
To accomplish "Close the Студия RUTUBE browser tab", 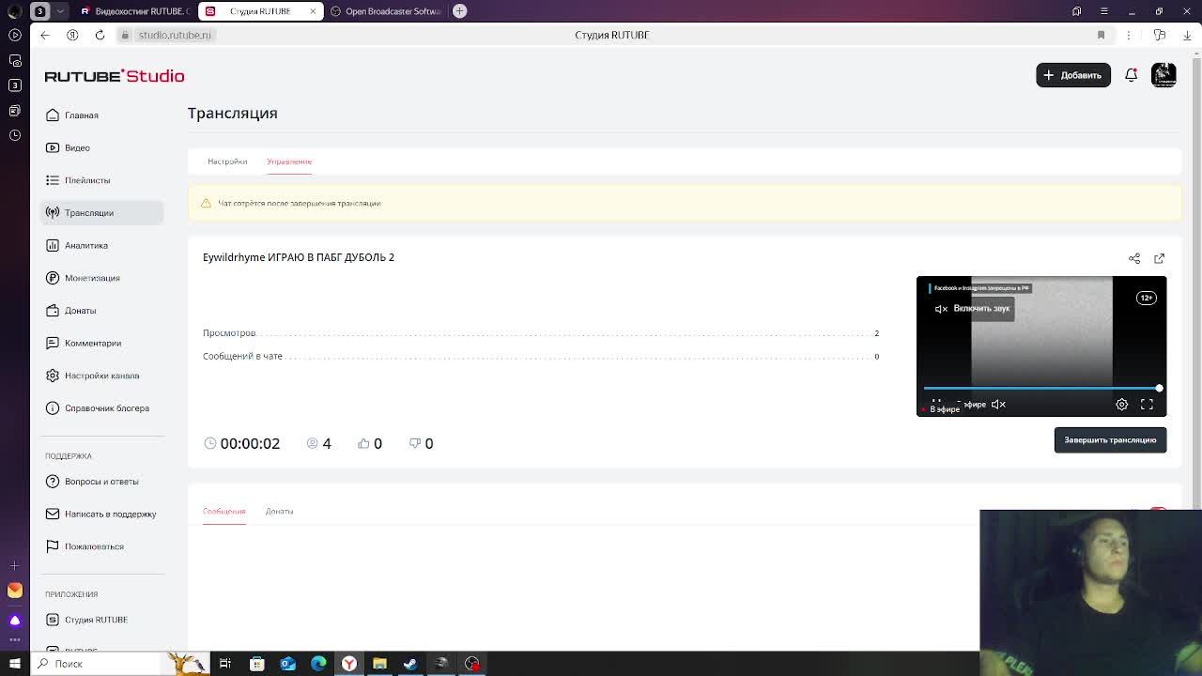I will [x=313, y=11].
